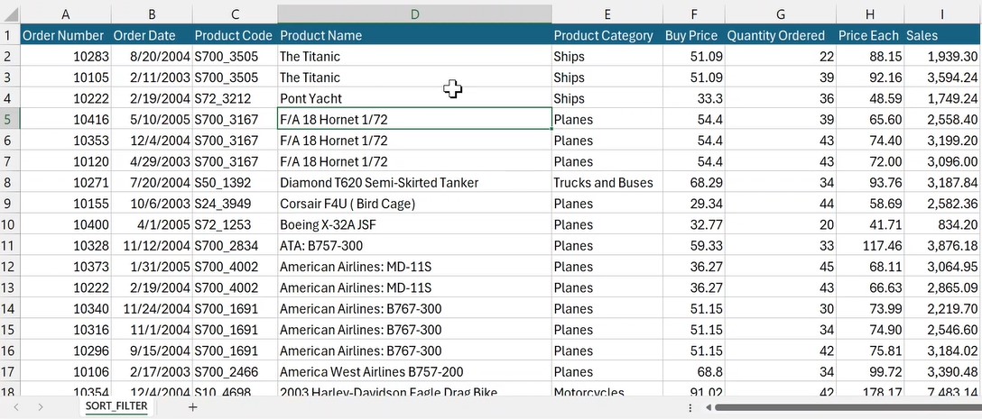Select row 11 header
The image size is (982, 419).
click(x=9, y=245)
